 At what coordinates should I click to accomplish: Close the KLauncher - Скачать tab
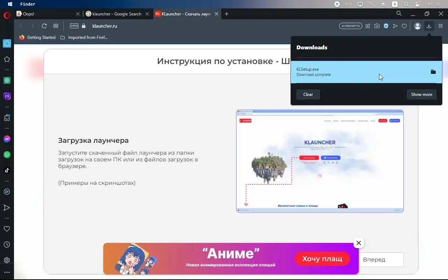pos(216,14)
